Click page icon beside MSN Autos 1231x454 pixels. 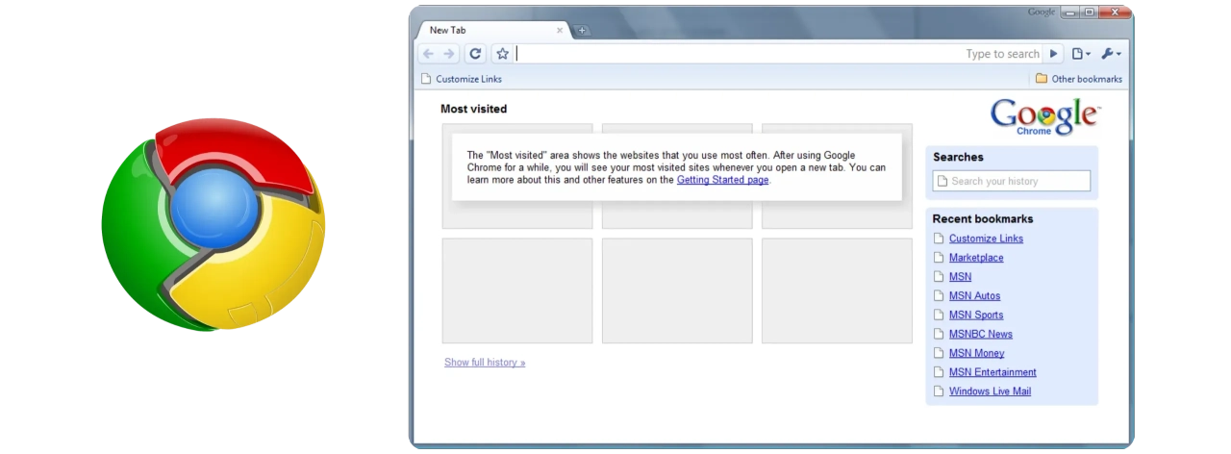click(939, 296)
